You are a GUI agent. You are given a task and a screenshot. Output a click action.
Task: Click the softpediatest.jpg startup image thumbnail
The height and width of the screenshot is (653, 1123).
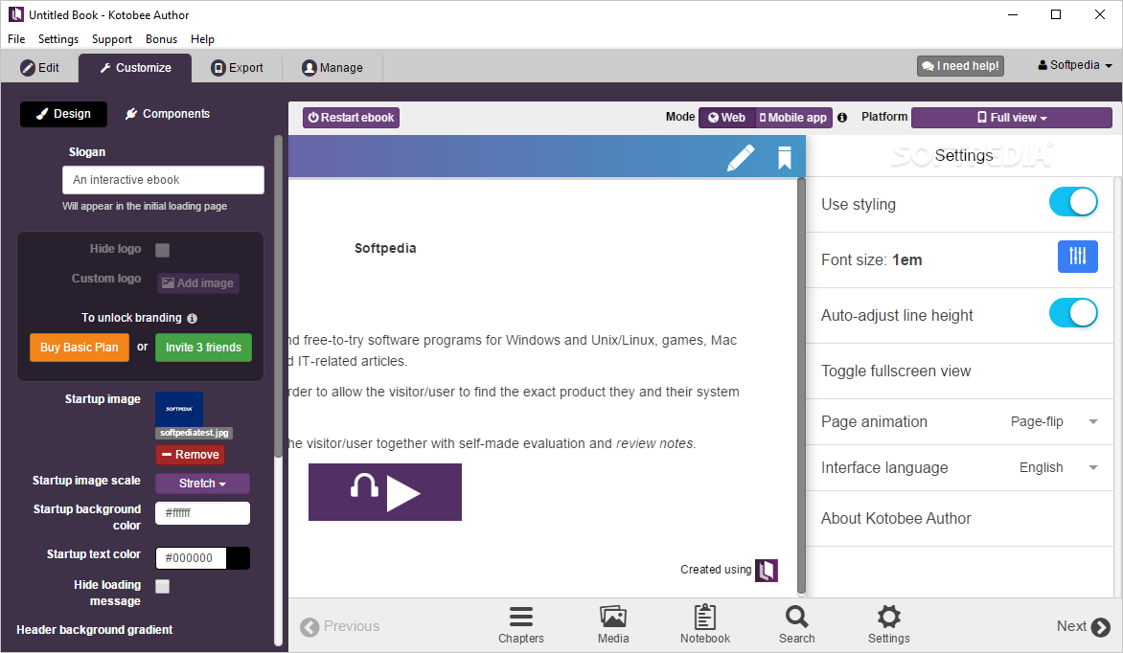tap(179, 409)
